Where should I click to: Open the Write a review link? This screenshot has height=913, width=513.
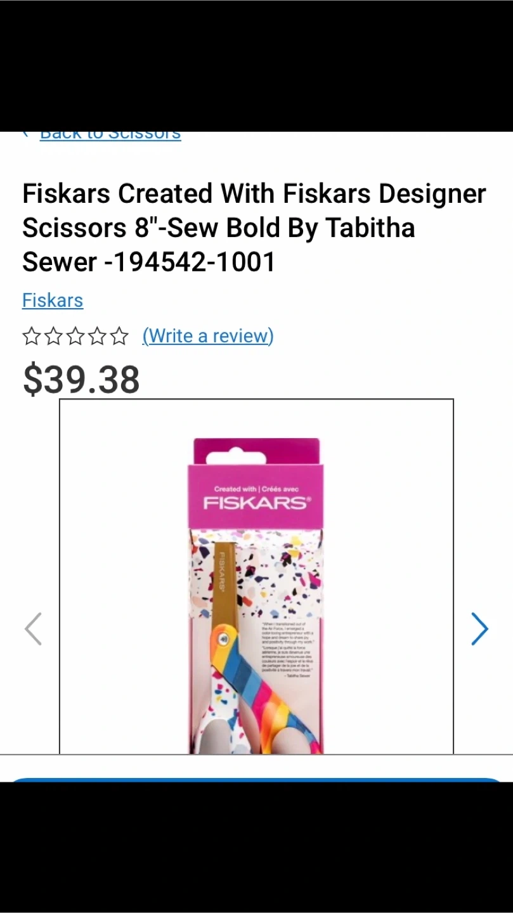[x=208, y=335]
